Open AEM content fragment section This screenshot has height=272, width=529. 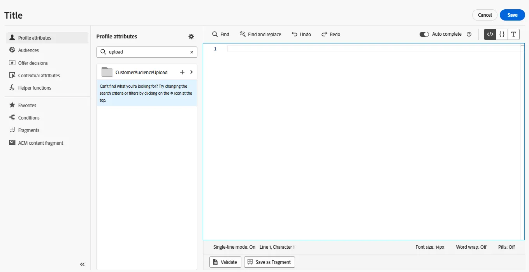click(47, 143)
